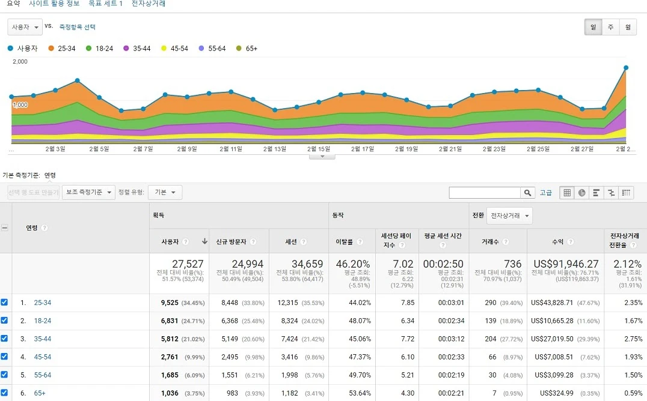Click the 연령 primary dimension label
Image resolution: width=647 pixels, height=401 pixels.
pos(50,175)
